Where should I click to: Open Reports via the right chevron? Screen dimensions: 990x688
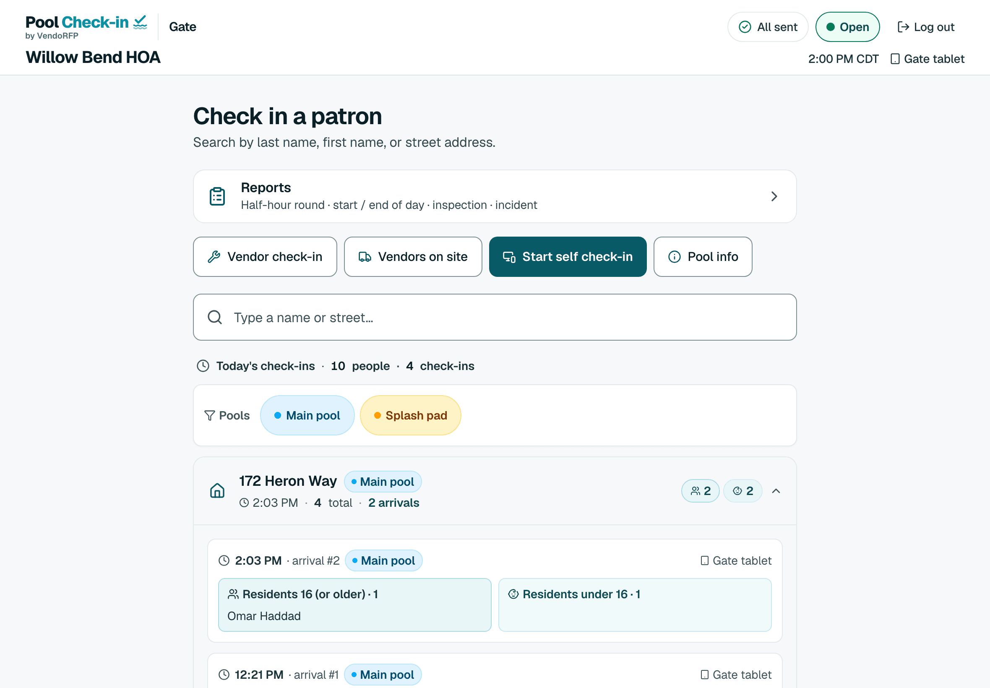(x=774, y=197)
